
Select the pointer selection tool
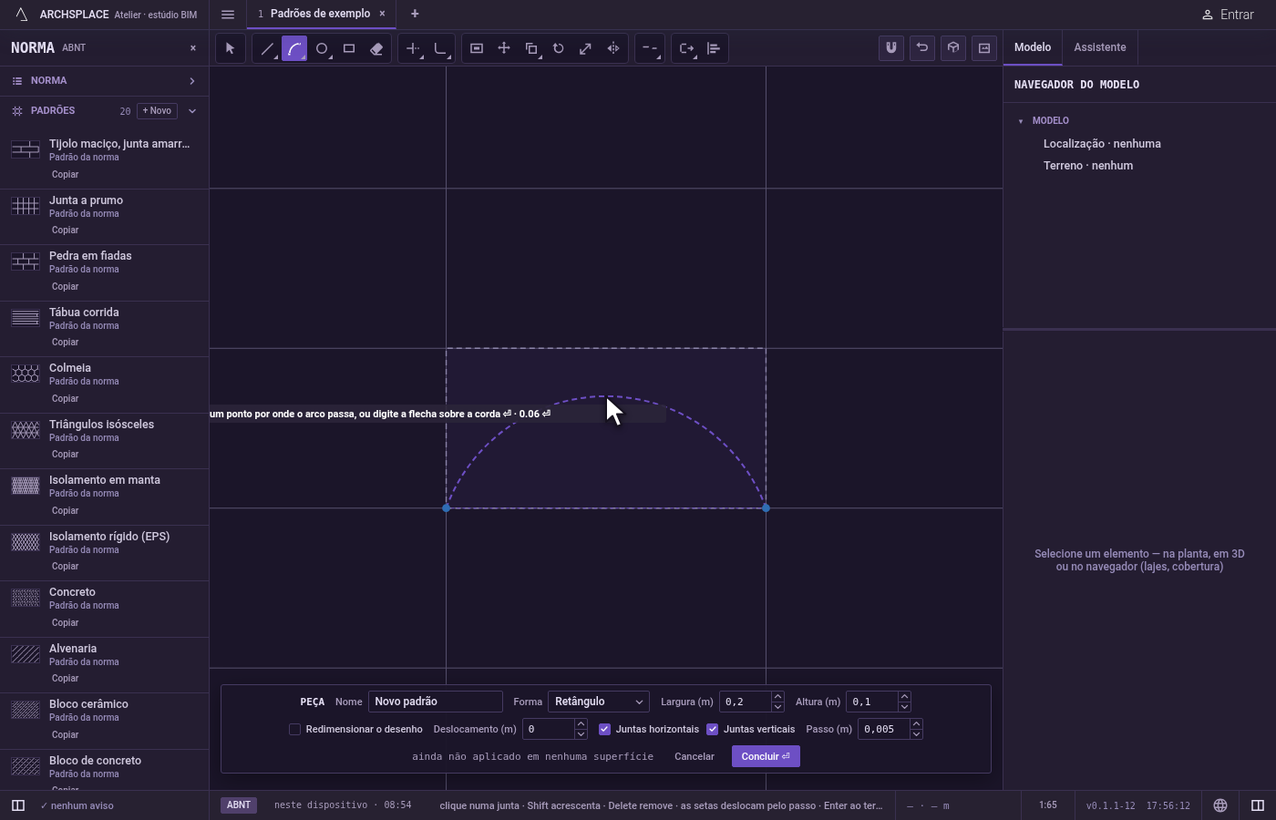231,48
